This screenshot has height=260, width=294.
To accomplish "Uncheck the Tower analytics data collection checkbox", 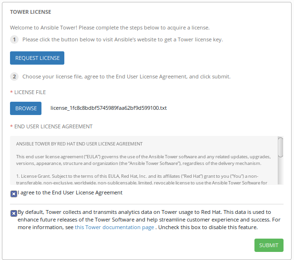I will (14, 213).
